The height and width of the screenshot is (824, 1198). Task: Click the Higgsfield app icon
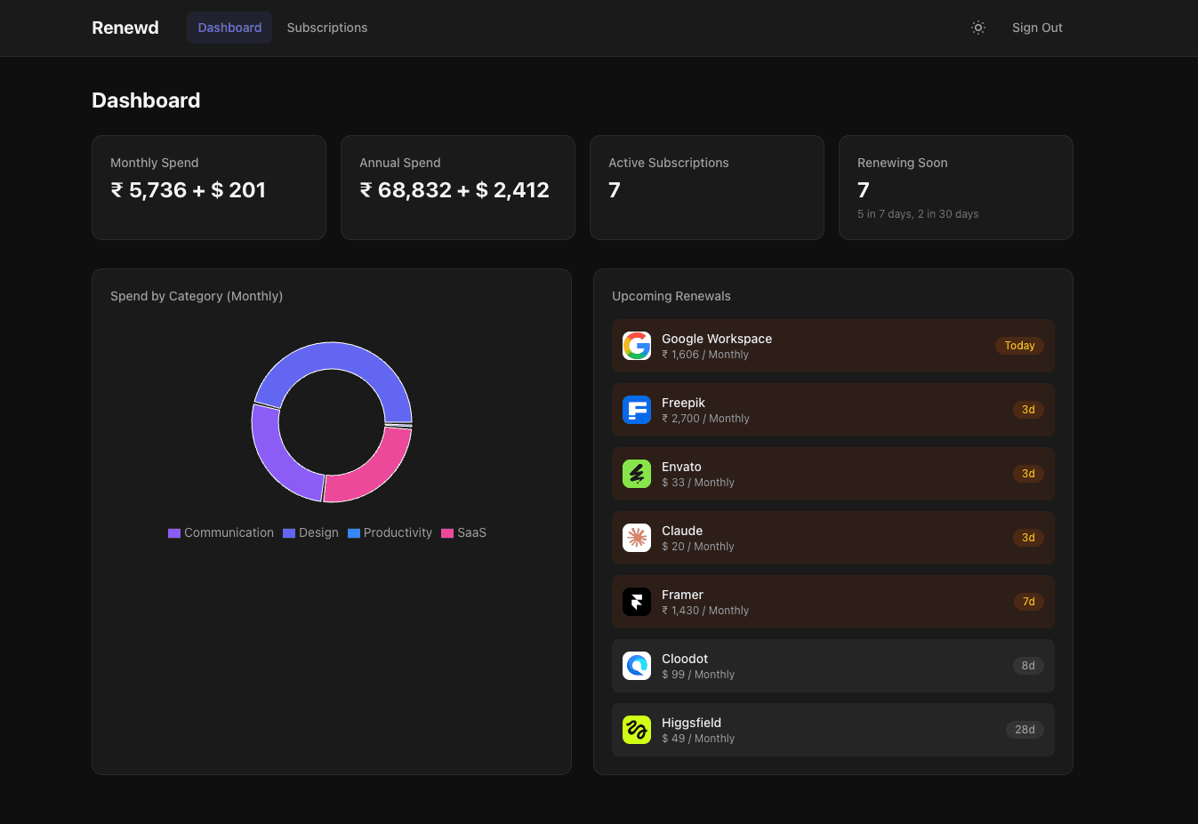637,730
